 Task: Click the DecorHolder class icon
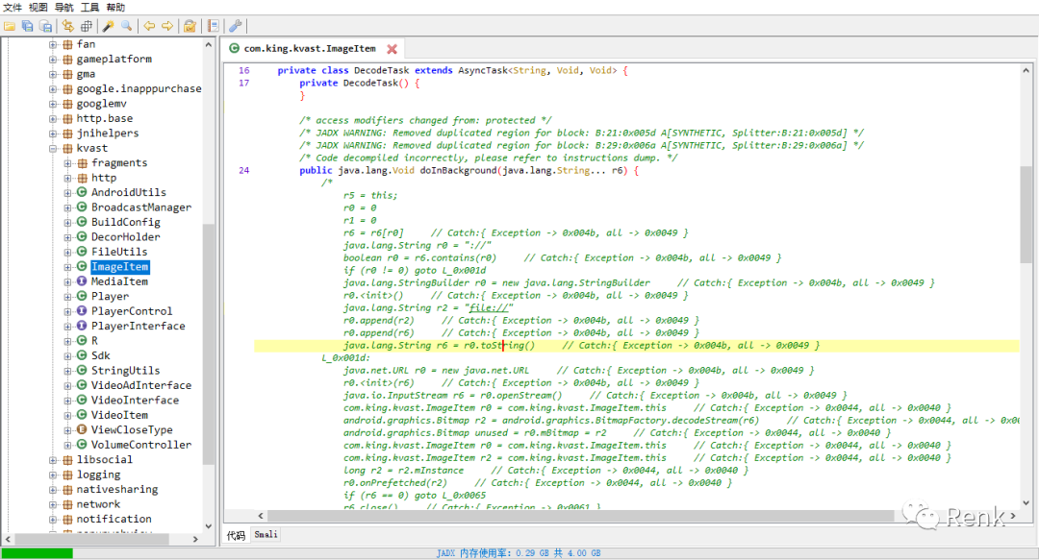(82, 237)
